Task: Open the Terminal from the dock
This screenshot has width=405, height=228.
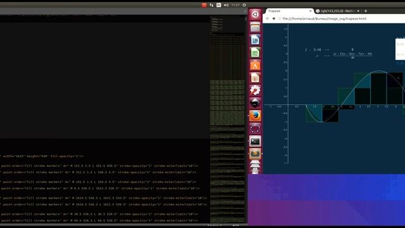Action: coord(255,141)
